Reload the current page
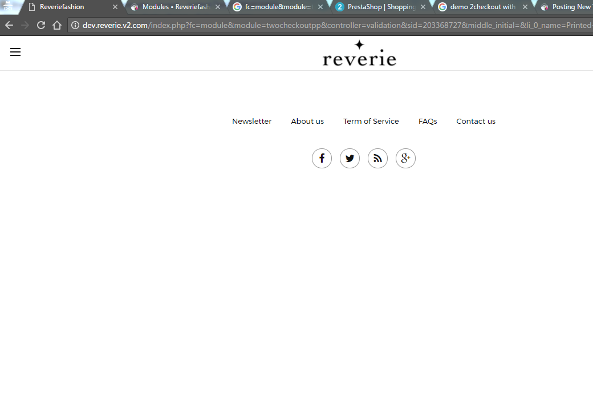Viewport: 593px width, 416px height. click(41, 25)
